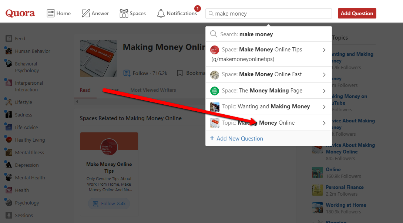The height and width of the screenshot is (223, 403).
Task: Click Wanting and Making Money suggestion thumbnail
Action: [x=215, y=107]
